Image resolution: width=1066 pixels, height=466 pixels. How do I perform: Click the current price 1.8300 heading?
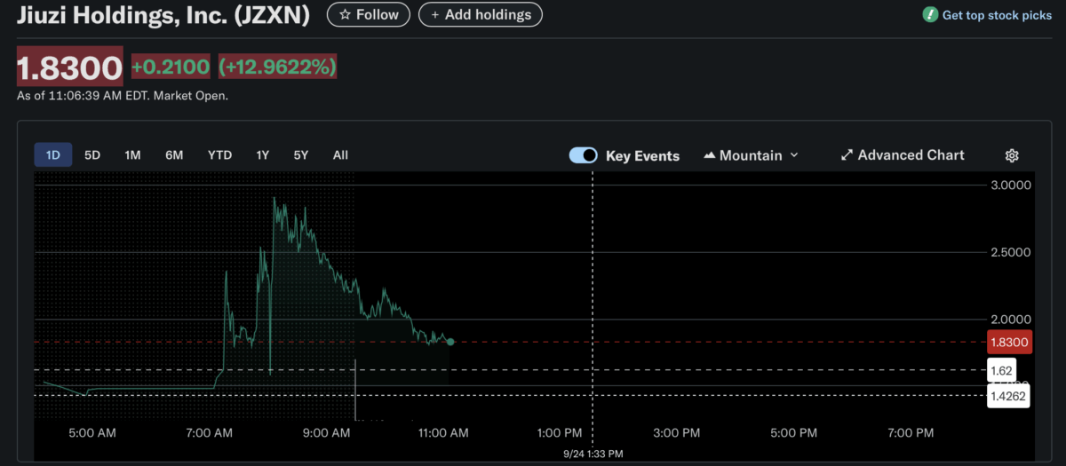tap(70, 67)
